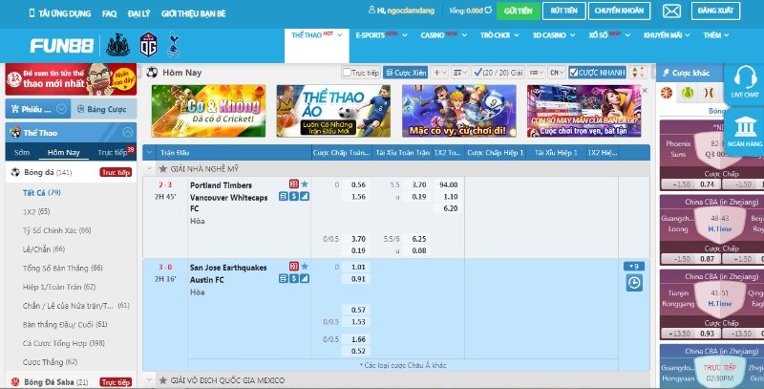Refresh balance using circular arrow icon
Screen dimensions: 764x389
pyautogui.click(x=488, y=11)
